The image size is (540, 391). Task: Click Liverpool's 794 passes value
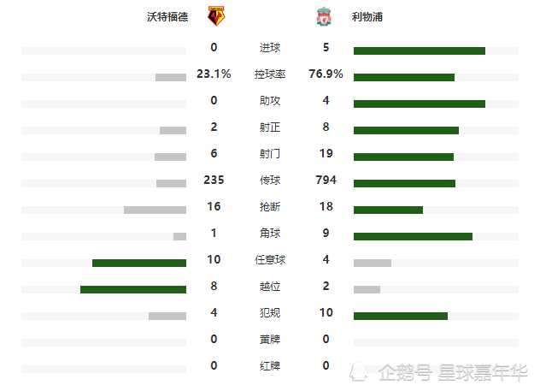click(326, 180)
